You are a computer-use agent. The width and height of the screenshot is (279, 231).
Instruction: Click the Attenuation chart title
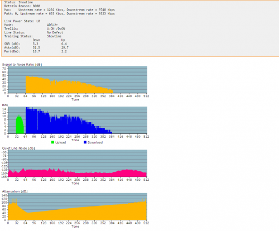pos(15,191)
